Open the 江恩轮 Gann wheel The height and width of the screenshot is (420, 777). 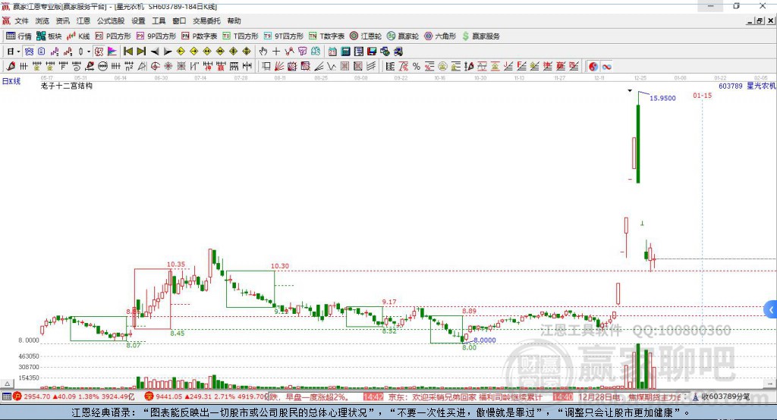click(x=366, y=36)
